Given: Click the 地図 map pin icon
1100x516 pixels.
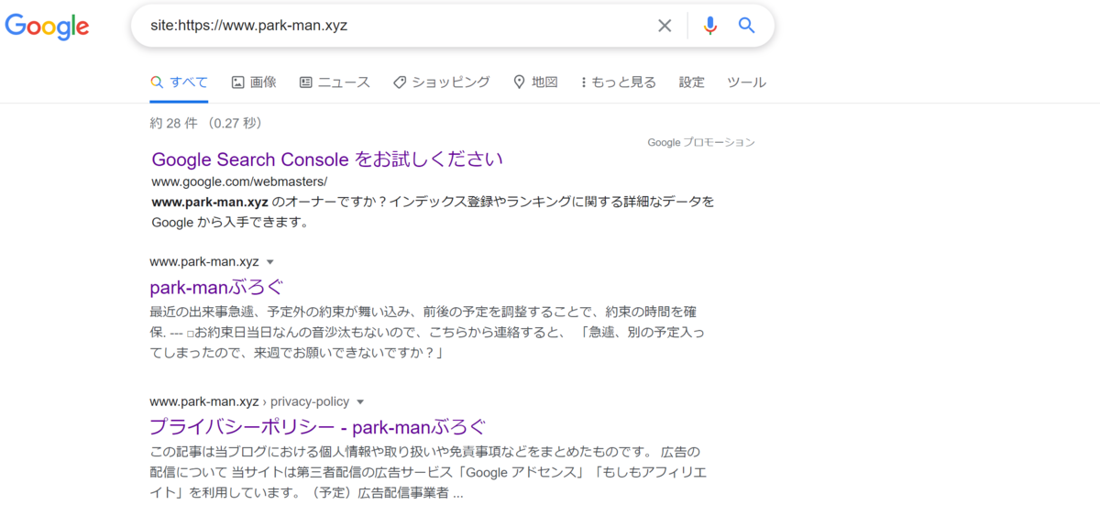Looking at the screenshot, I should (519, 82).
